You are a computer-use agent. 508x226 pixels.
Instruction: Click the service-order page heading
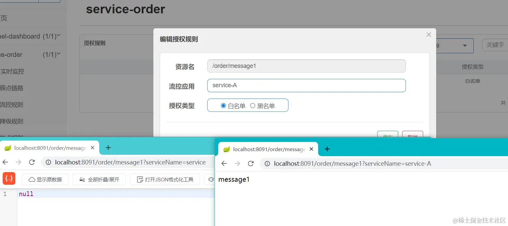click(125, 9)
